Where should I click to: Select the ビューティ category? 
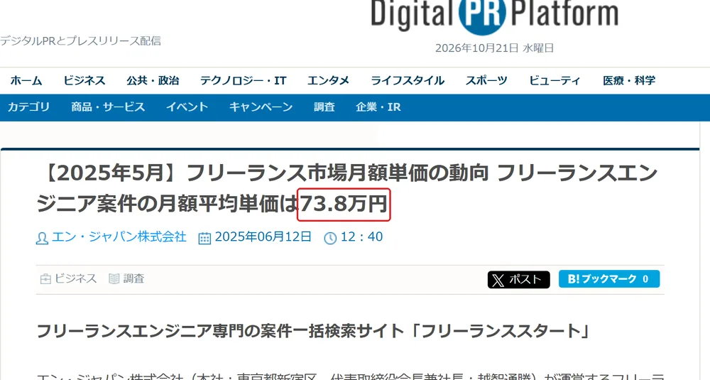(555, 81)
